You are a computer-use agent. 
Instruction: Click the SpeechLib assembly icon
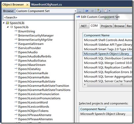point(7,23)
